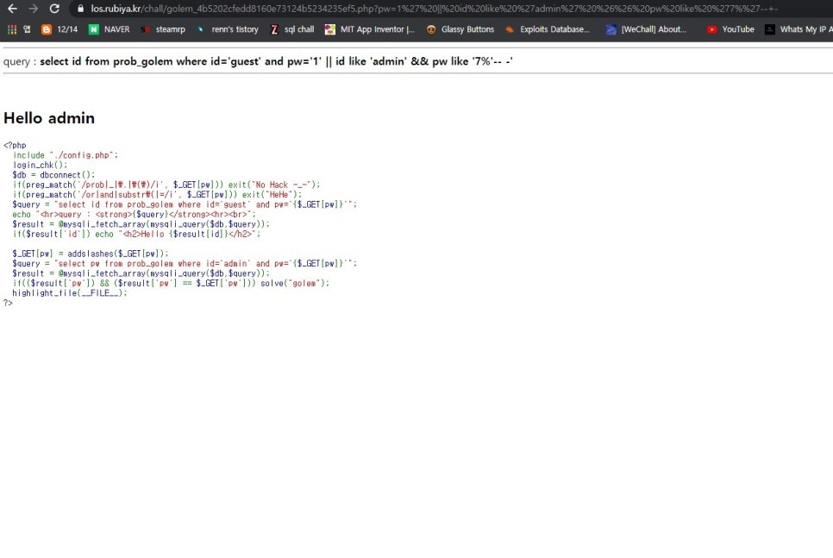Click the bold query string text
The image size is (833, 558).
(x=276, y=61)
